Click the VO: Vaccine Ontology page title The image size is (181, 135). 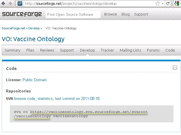pos(33,39)
